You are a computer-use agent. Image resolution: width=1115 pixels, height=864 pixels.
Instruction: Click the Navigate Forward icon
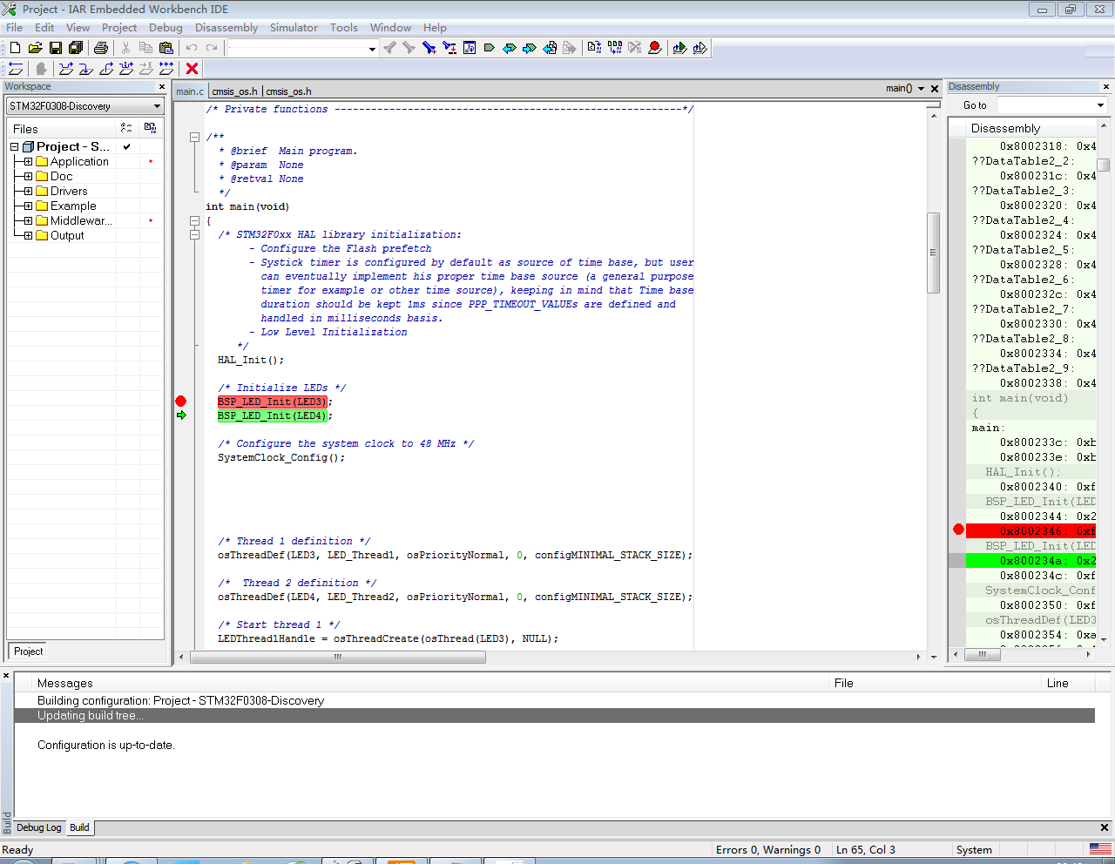pos(569,48)
